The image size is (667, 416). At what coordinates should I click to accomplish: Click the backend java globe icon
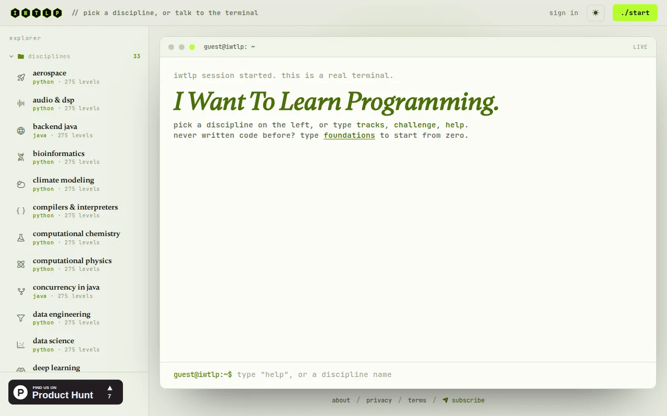21,131
